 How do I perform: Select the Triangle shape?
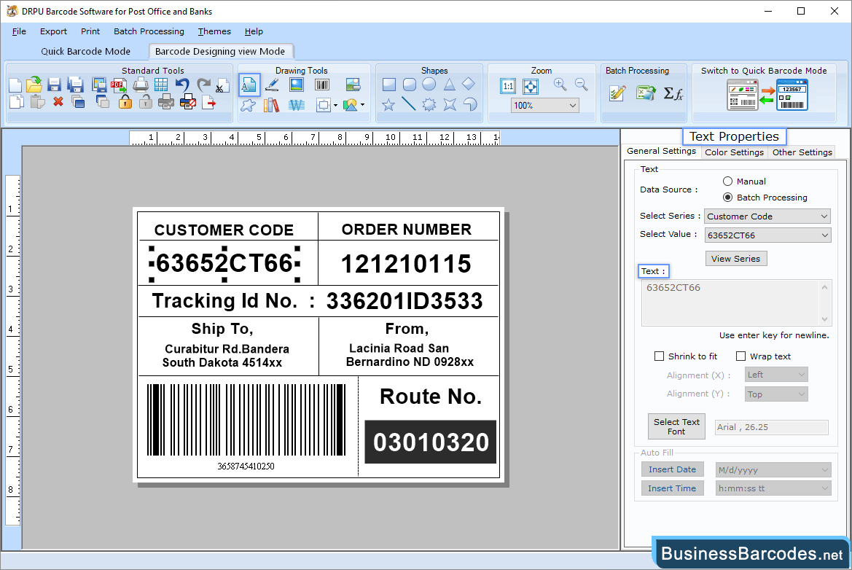[450, 85]
